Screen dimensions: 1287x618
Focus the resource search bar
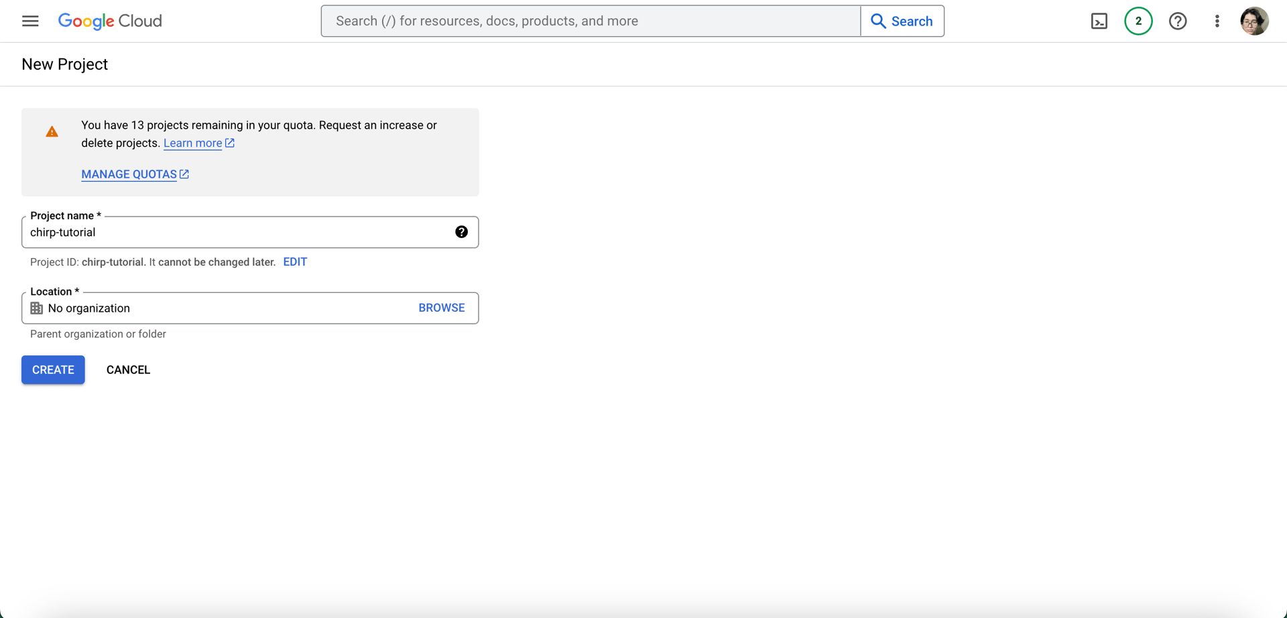[x=590, y=21]
